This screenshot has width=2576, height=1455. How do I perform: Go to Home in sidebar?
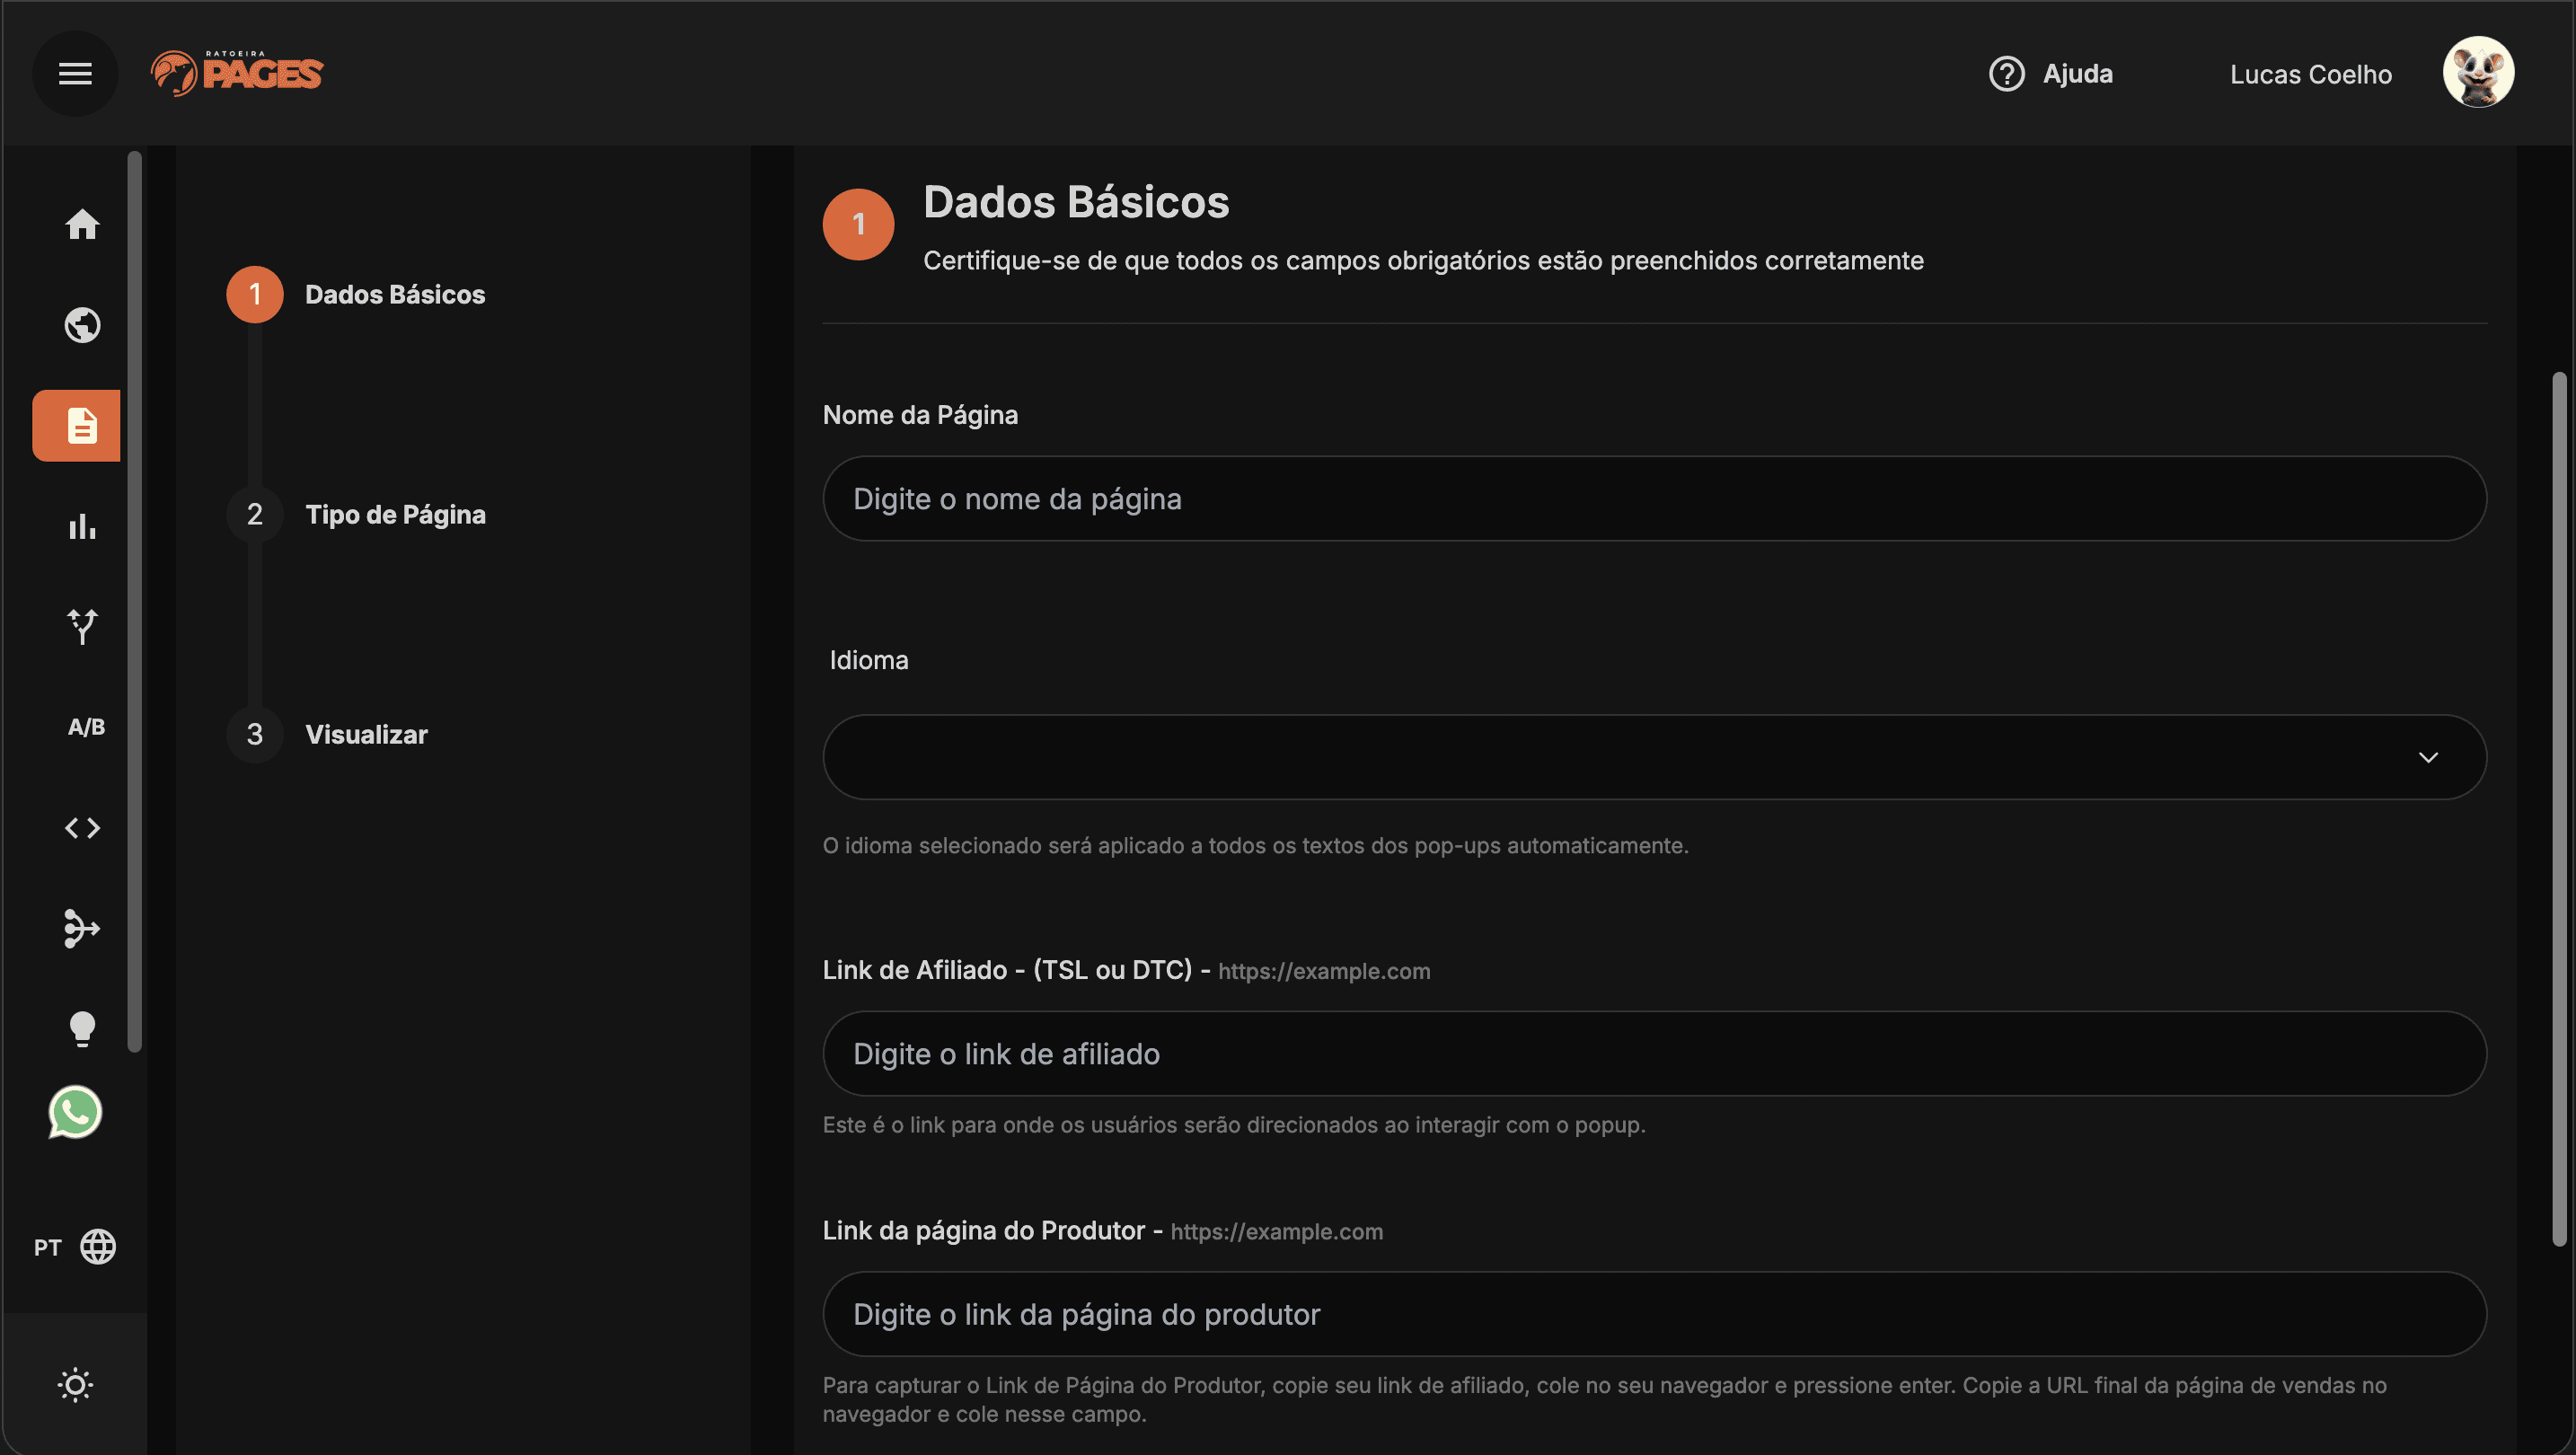[x=82, y=224]
